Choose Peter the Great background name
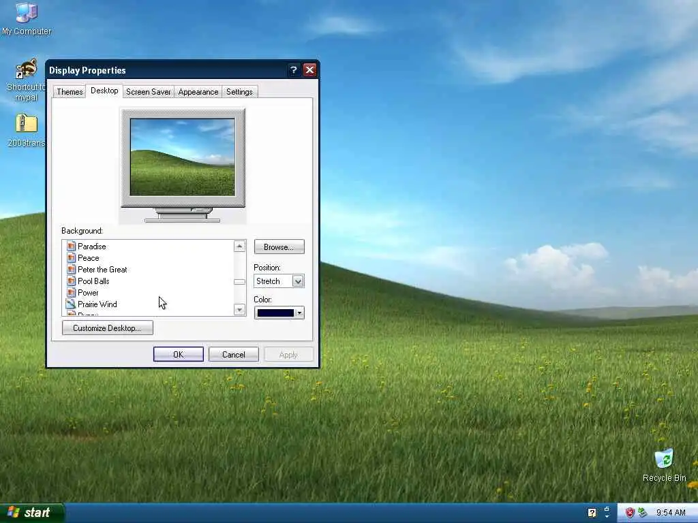698x523 pixels. tap(102, 269)
